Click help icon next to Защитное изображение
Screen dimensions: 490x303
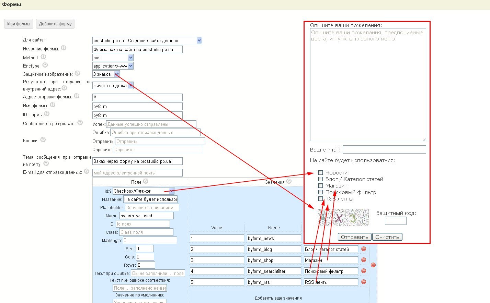[77, 73]
